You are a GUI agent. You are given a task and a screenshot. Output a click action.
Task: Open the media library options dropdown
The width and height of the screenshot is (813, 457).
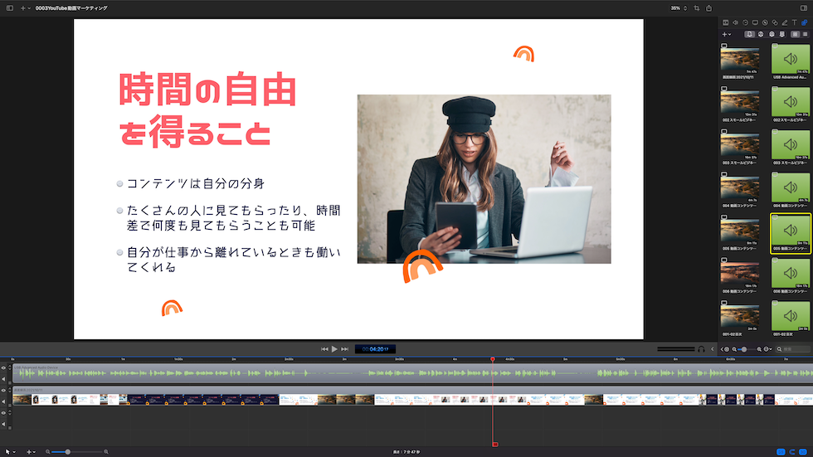point(768,349)
